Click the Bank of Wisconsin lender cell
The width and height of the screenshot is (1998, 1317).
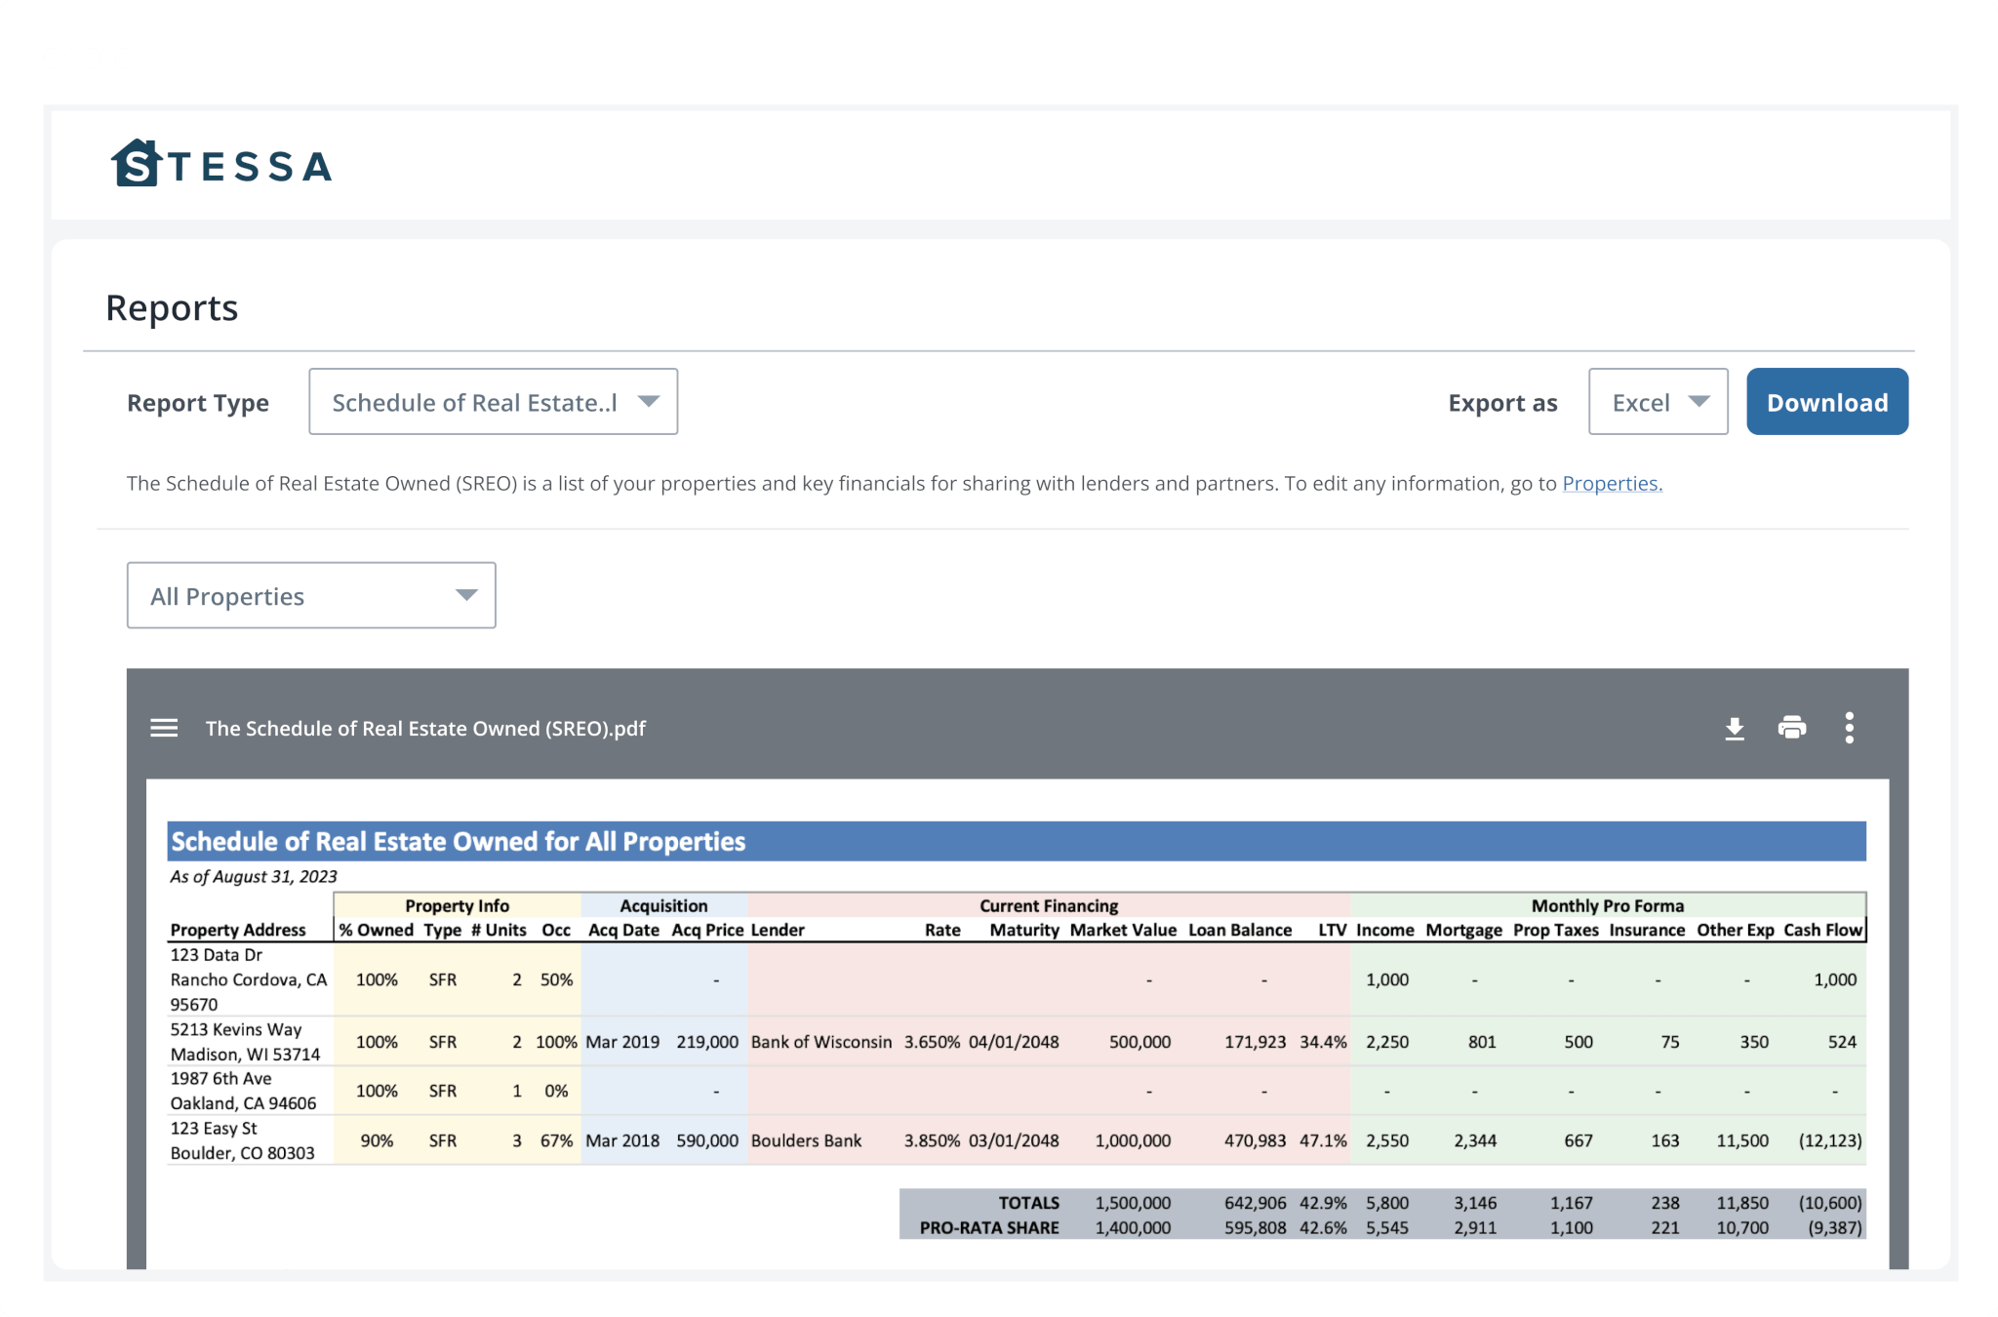click(x=820, y=1042)
